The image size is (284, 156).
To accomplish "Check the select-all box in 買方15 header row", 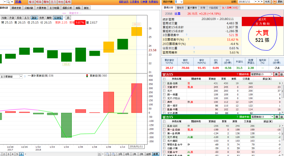I will (164, 79).
